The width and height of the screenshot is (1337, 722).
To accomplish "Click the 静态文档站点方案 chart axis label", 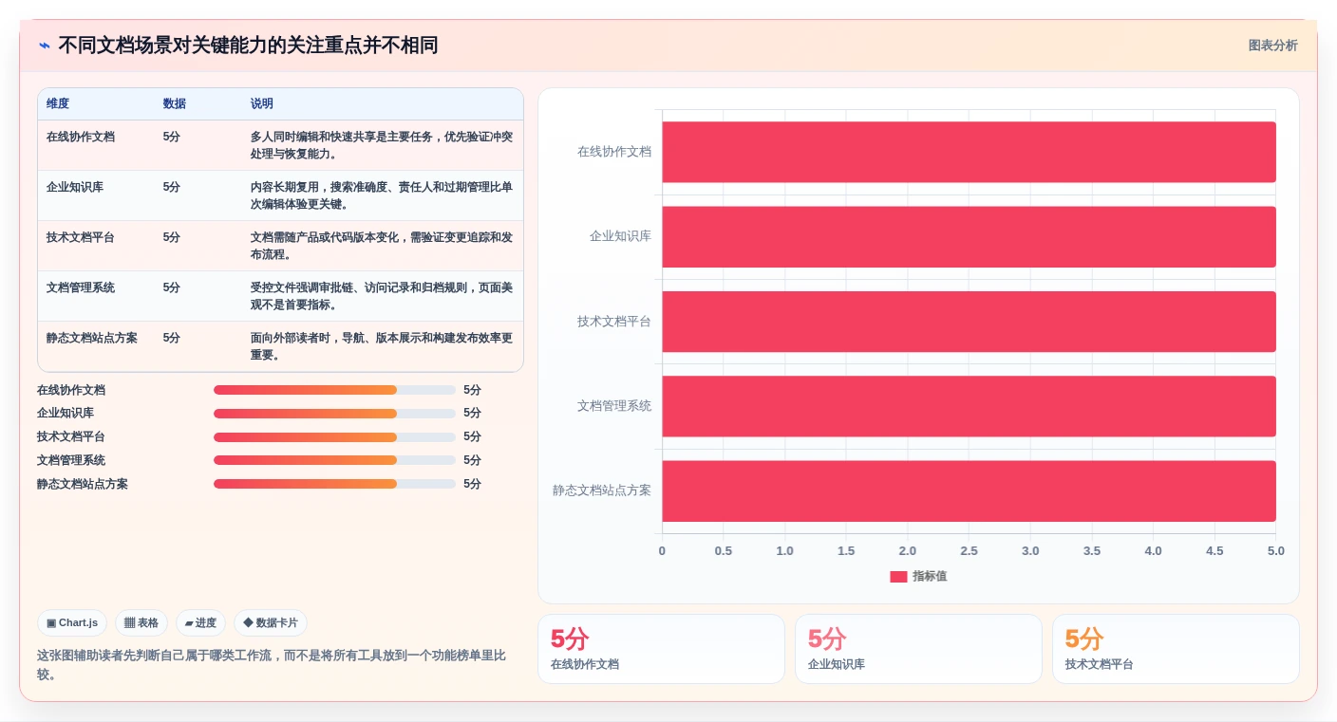I will (602, 491).
